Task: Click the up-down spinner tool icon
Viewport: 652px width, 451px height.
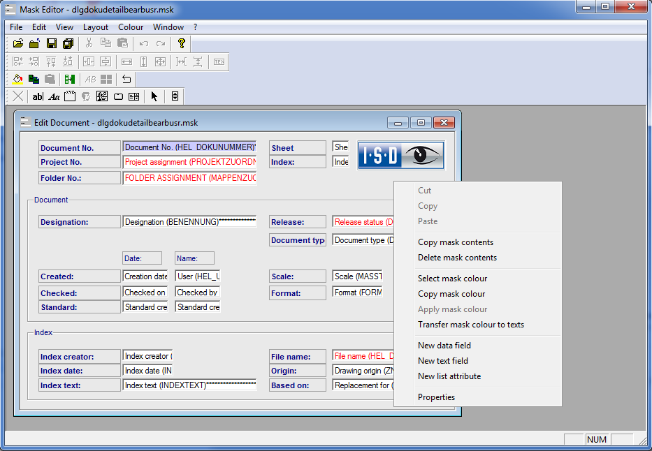Action: [175, 96]
